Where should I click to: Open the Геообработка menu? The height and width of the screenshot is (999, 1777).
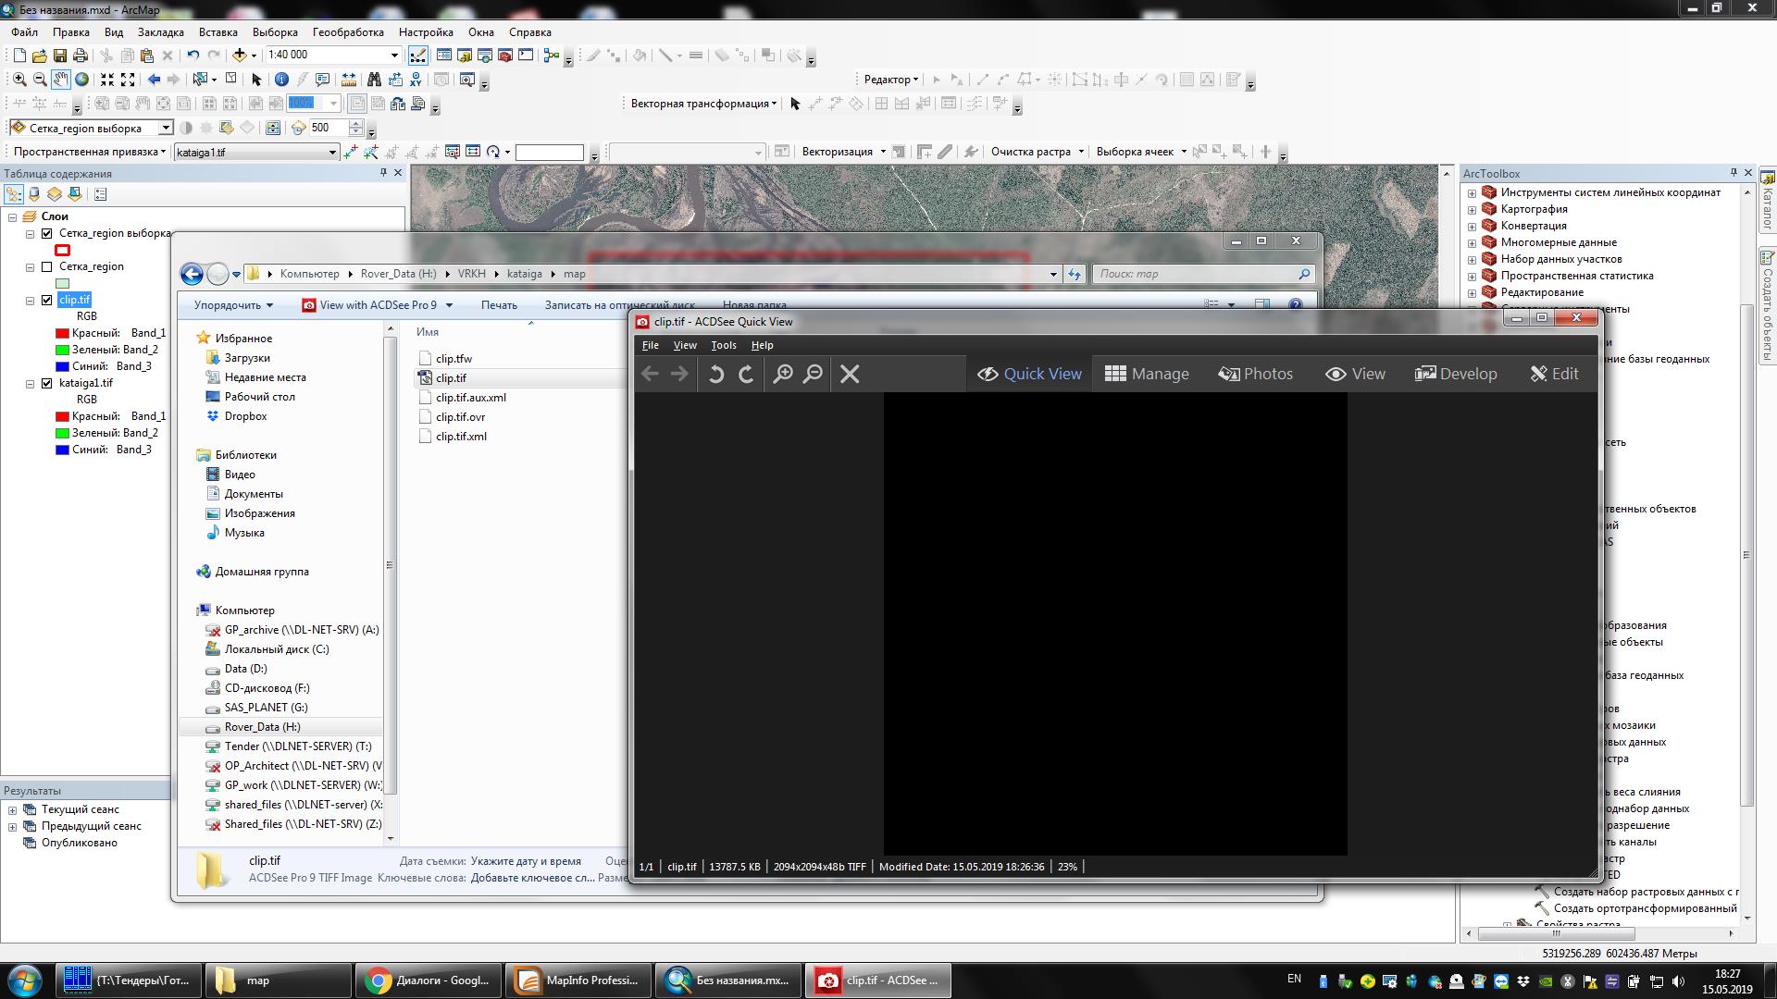tap(348, 31)
